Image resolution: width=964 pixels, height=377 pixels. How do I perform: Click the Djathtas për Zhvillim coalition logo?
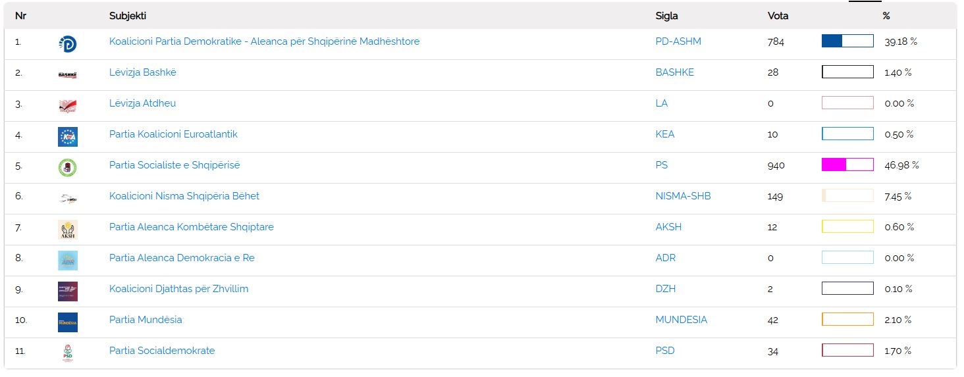[67, 291]
